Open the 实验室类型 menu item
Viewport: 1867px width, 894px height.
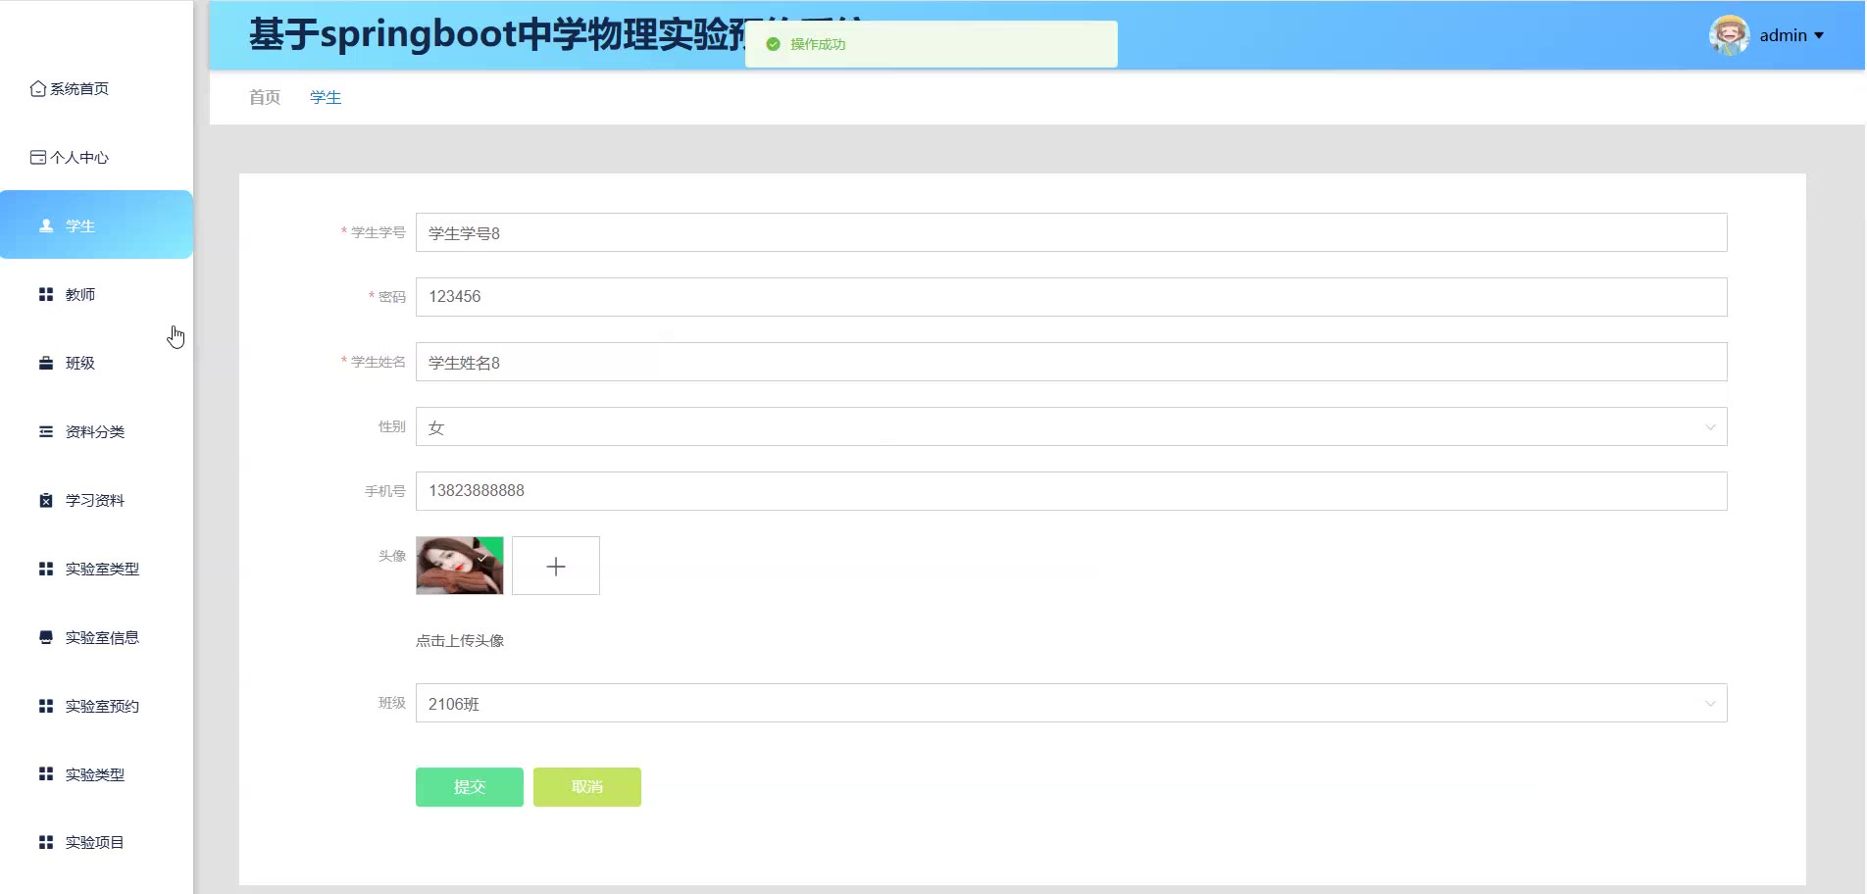coord(96,569)
